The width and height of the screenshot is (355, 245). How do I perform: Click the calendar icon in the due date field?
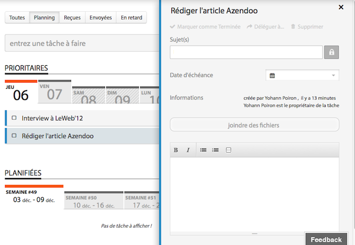click(272, 75)
